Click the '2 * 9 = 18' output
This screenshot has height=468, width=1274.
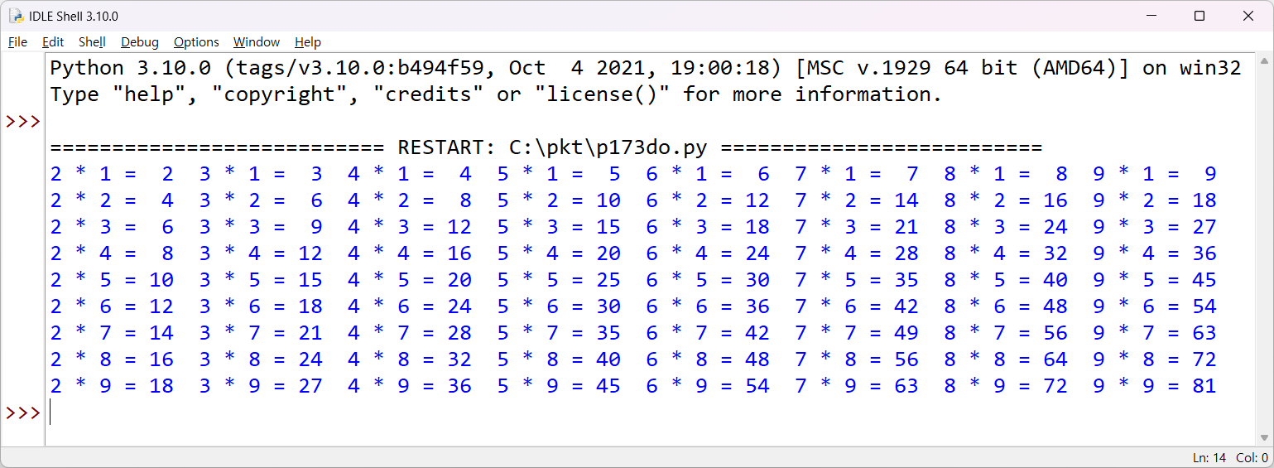point(112,386)
